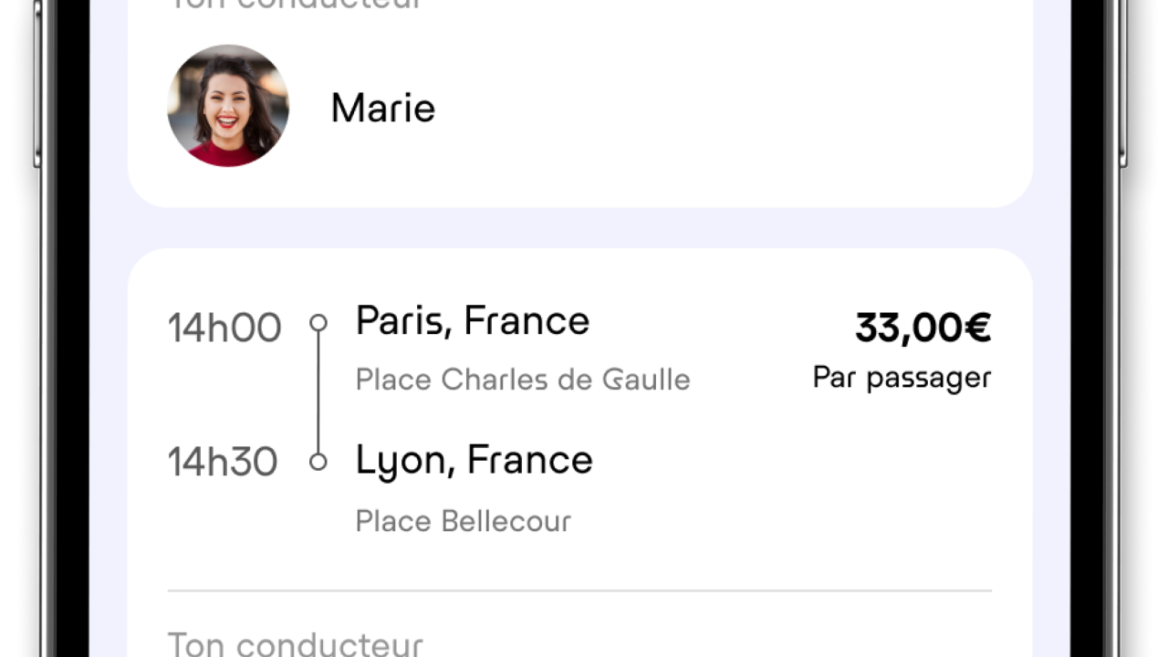Tap Marie's round profile photo
The width and height of the screenshot is (1168, 657).
tap(228, 106)
